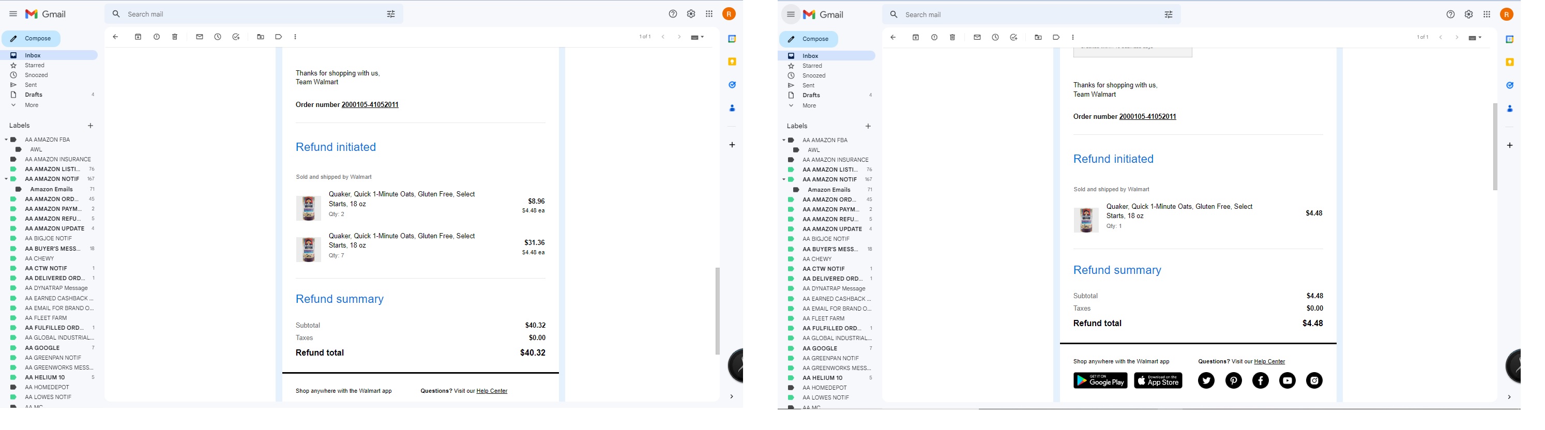Click Qty 7 Quaker Oats thumbnail in left Gmail
Viewport: 1545px width, 430px height.
click(x=308, y=250)
